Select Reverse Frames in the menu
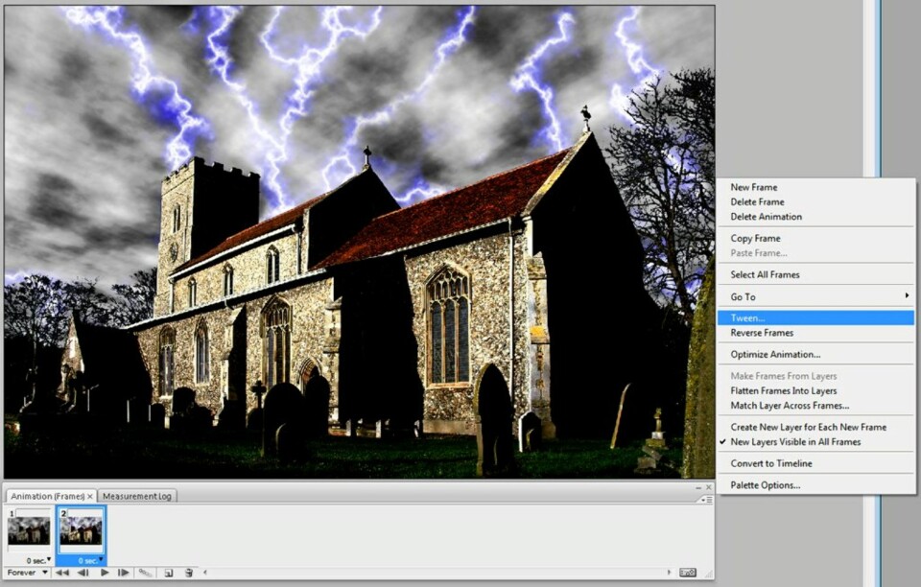The width and height of the screenshot is (921, 587). click(x=762, y=333)
